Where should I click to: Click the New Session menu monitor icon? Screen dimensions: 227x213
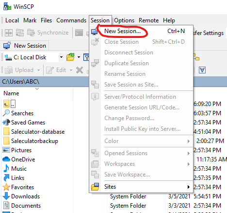(x=95, y=31)
